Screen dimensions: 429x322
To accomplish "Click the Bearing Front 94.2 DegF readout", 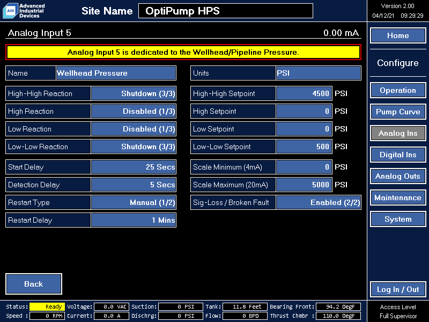I will (x=338, y=306).
